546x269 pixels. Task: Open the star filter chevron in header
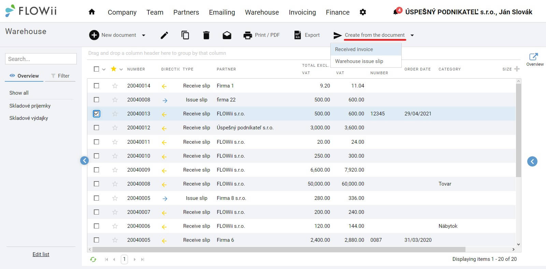(121, 69)
